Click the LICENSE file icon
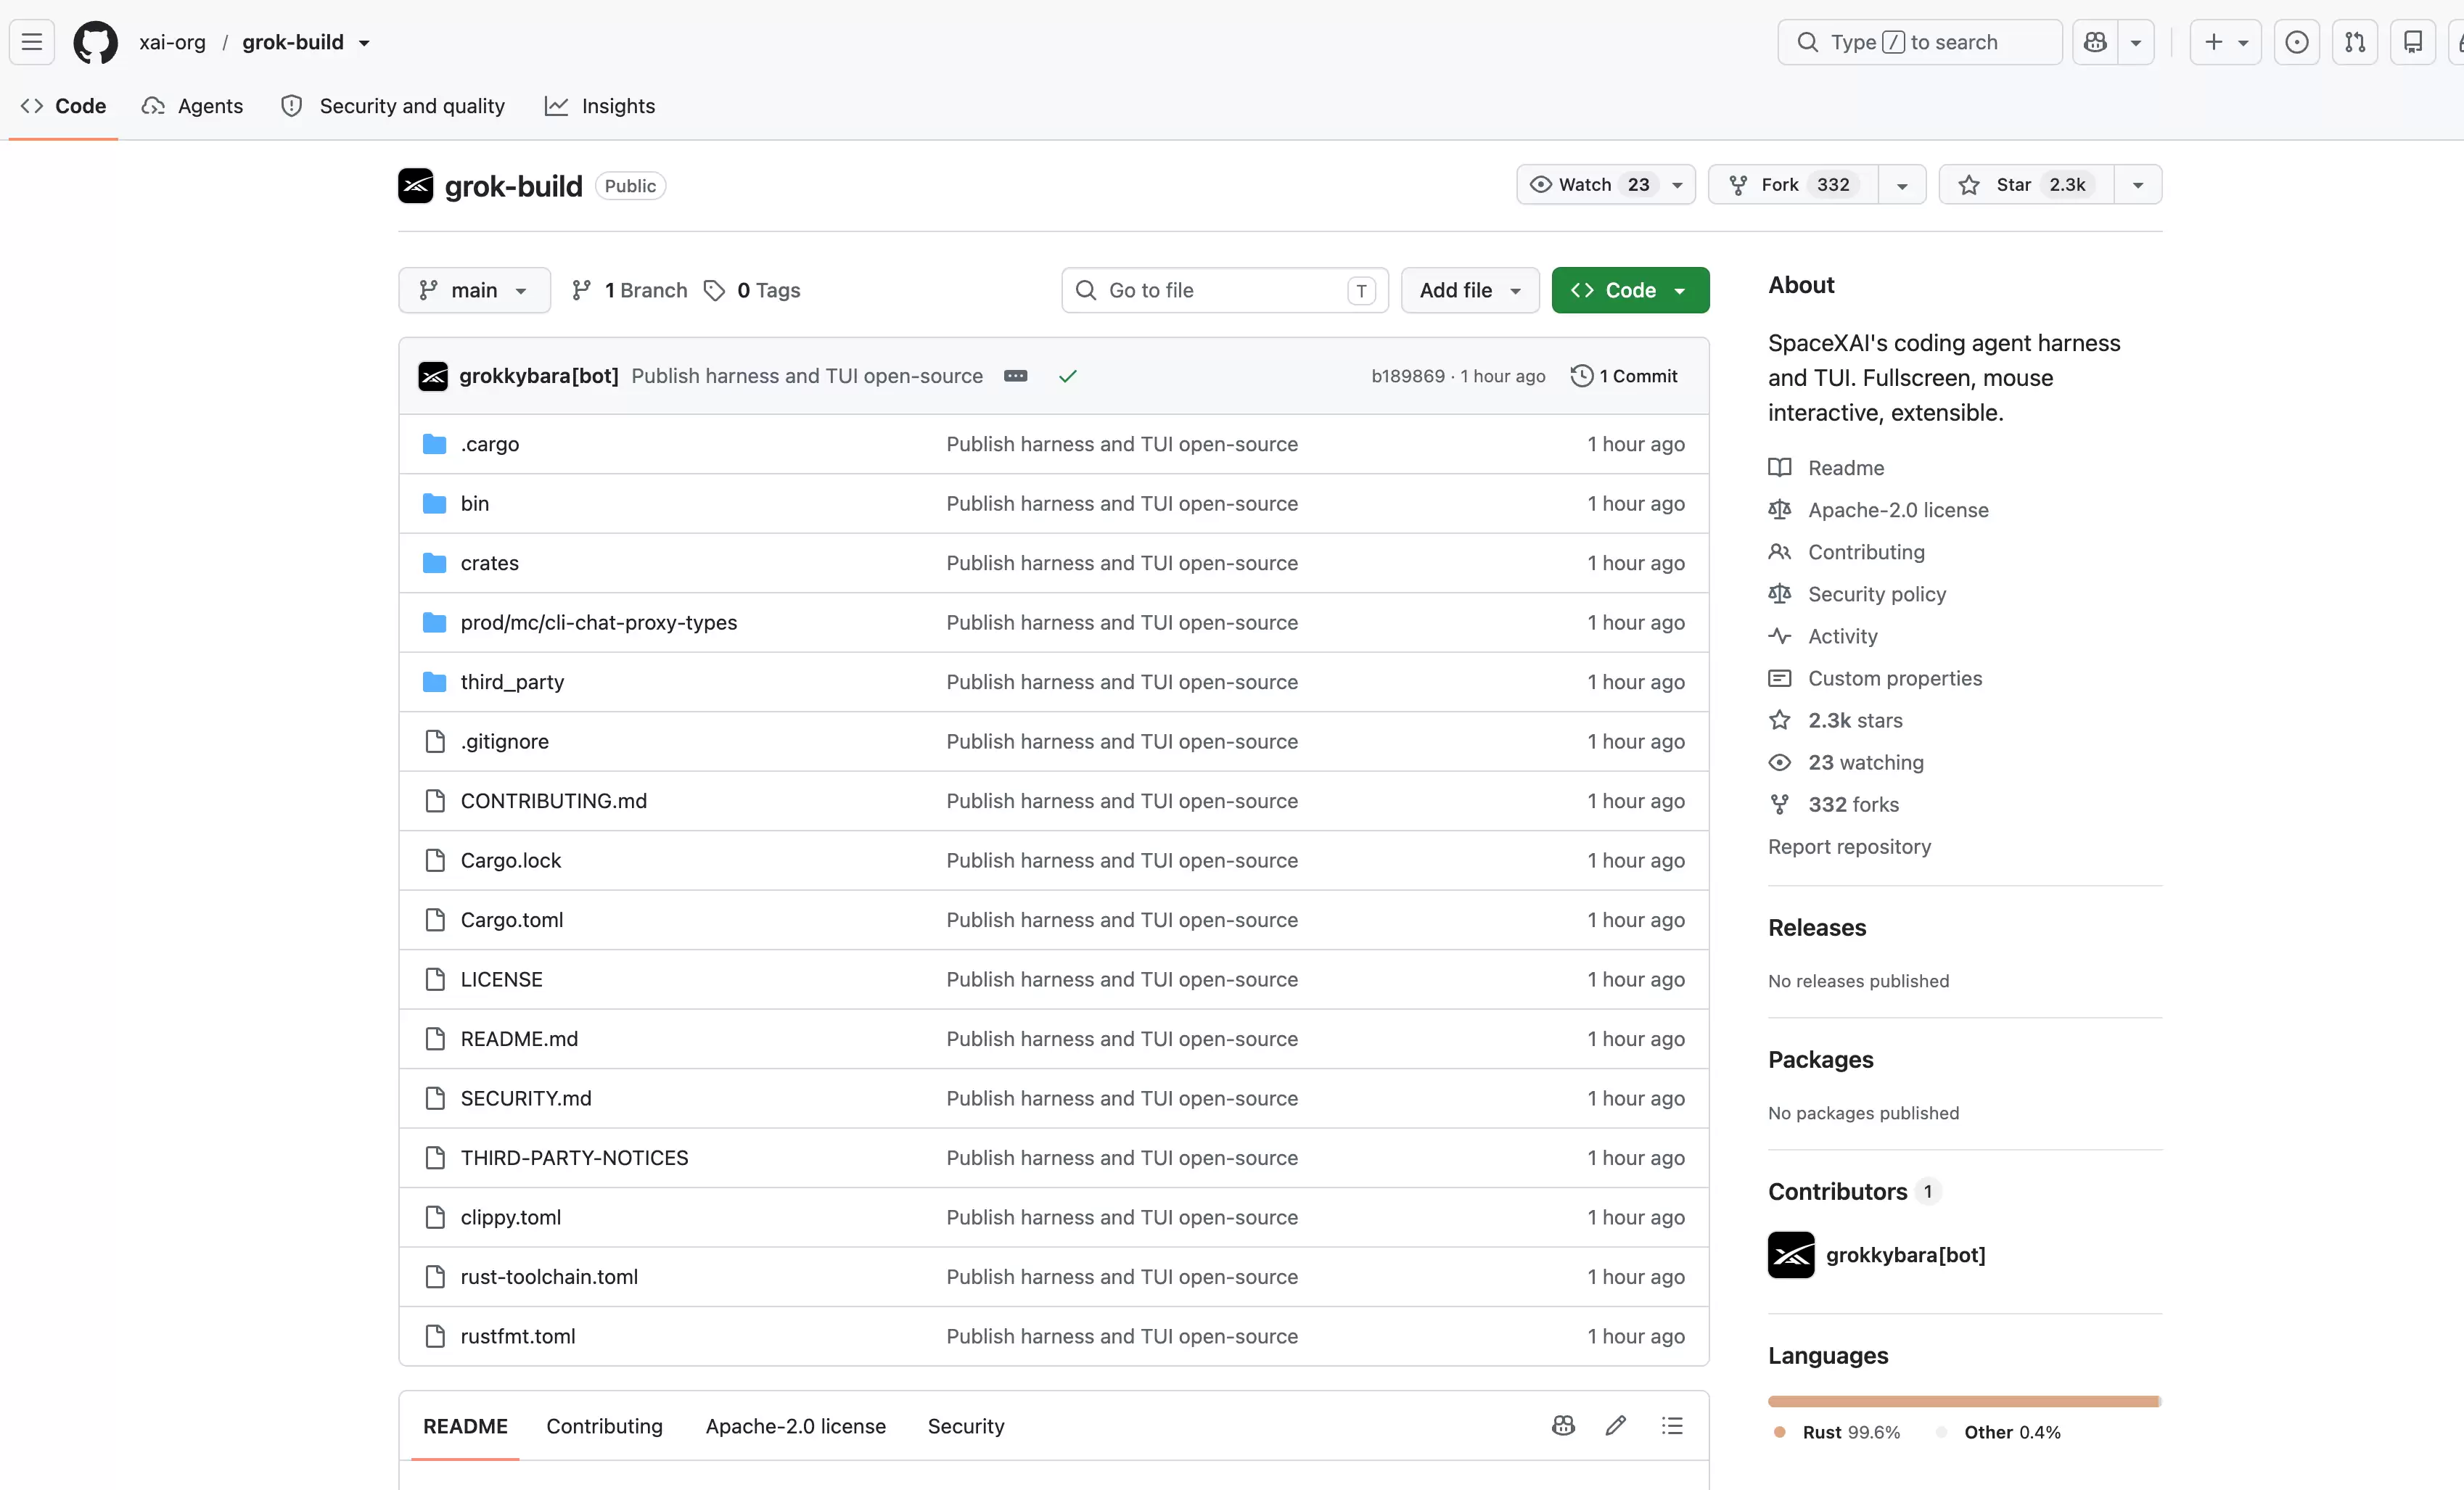Screen dimensions: 2464x1490 (x=435, y=979)
